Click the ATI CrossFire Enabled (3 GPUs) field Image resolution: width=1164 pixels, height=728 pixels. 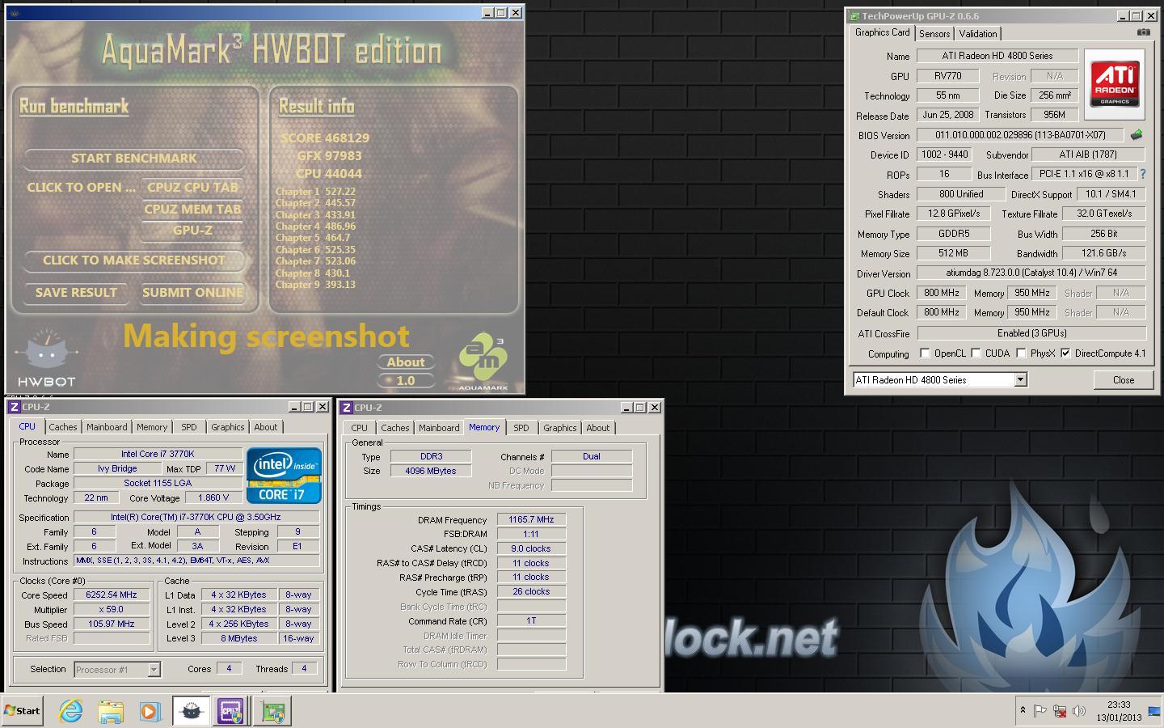coord(1031,333)
